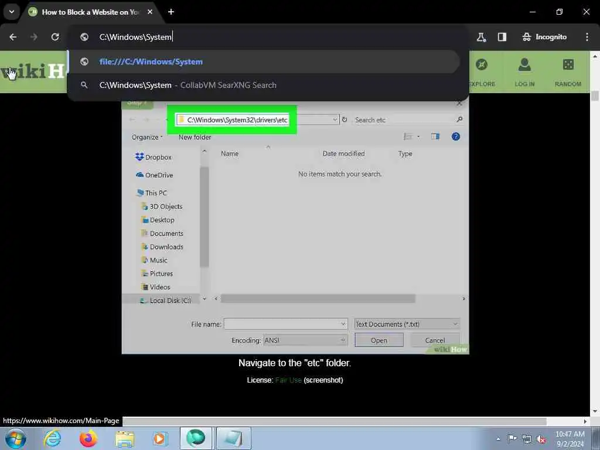The height and width of the screenshot is (450, 600).
Task: Click the page's vertical scrollbar up arrow
Action: (595, 56)
